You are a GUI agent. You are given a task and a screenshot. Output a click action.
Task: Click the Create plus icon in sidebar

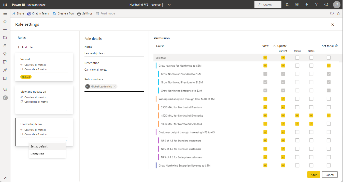[x=5, y=30]
